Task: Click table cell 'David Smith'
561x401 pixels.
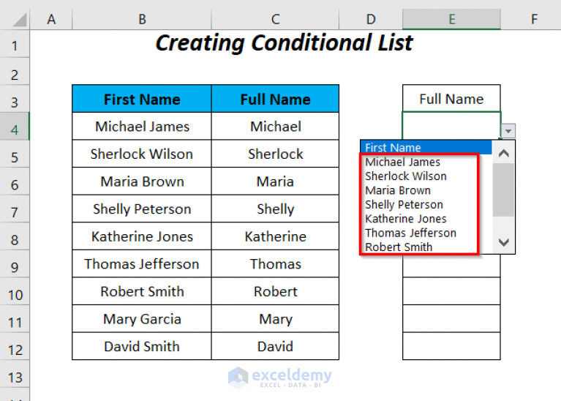Action: click(142, 347)
